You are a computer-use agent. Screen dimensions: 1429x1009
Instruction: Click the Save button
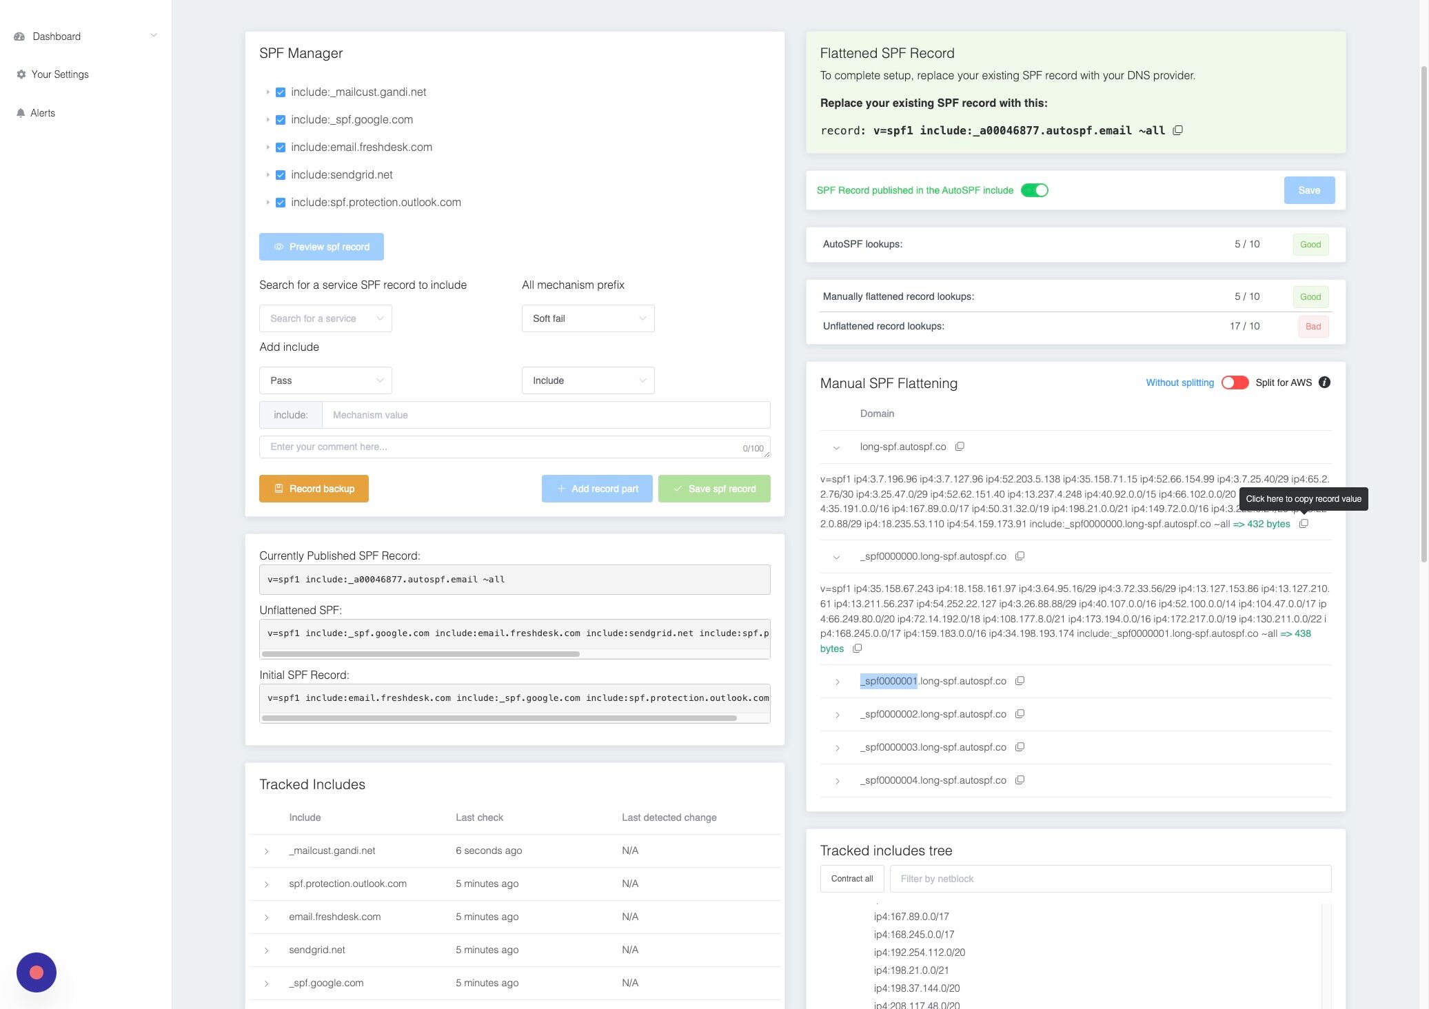click(x=1309, y=190)
